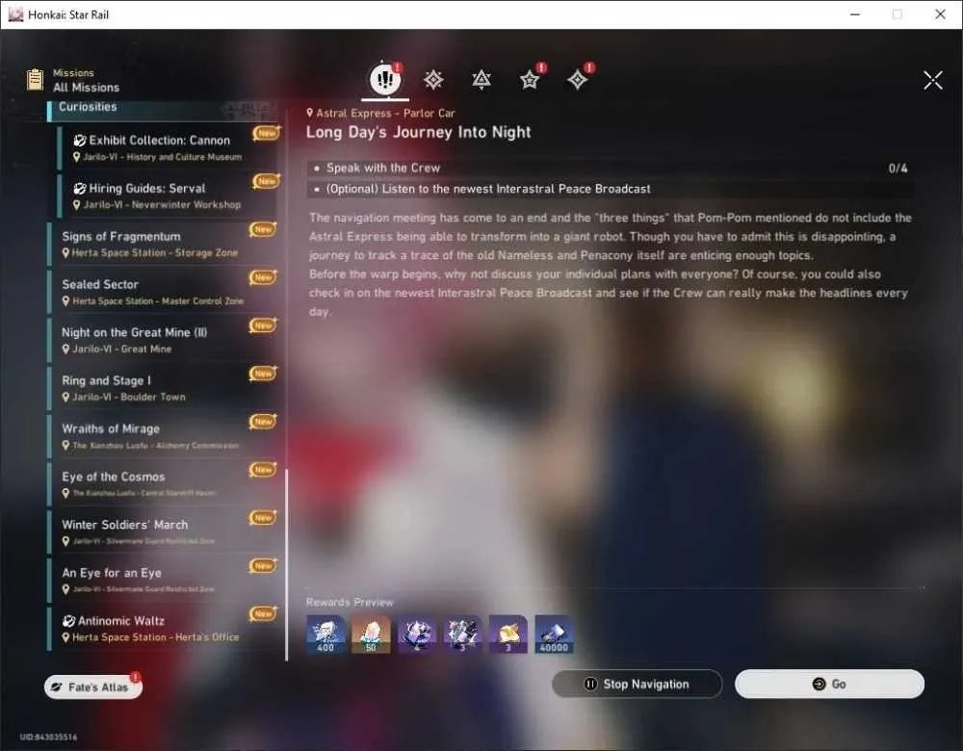Select the Signs of Fragmentum mission
This screenshot has height=751, width=963.
click(162, 244)
